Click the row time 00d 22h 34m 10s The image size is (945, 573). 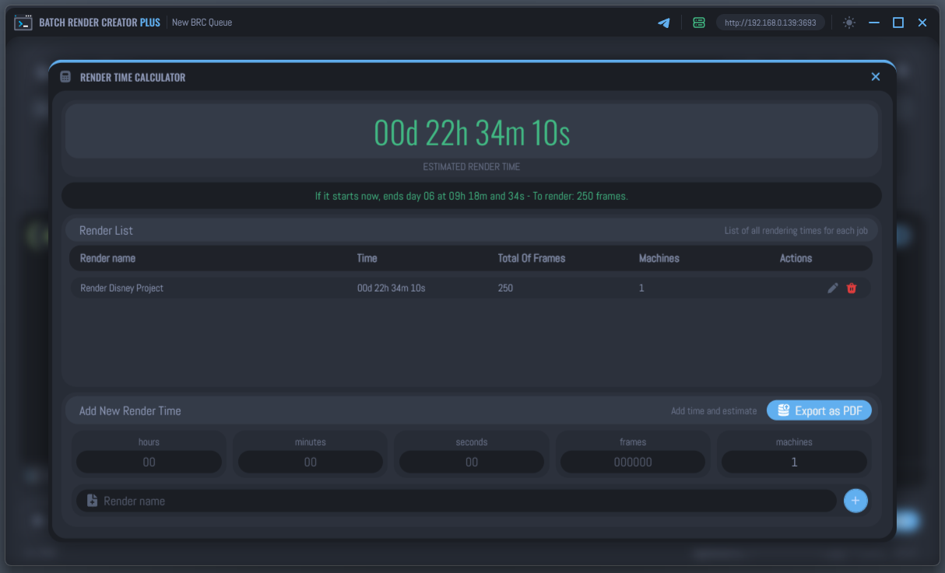coord(391,288)
